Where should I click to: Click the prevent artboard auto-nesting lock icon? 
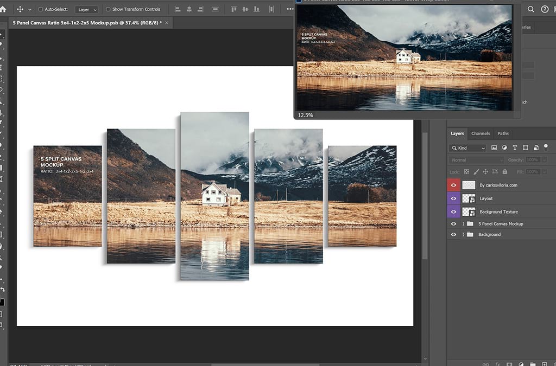pyautogui.click(x=495, y=172)
